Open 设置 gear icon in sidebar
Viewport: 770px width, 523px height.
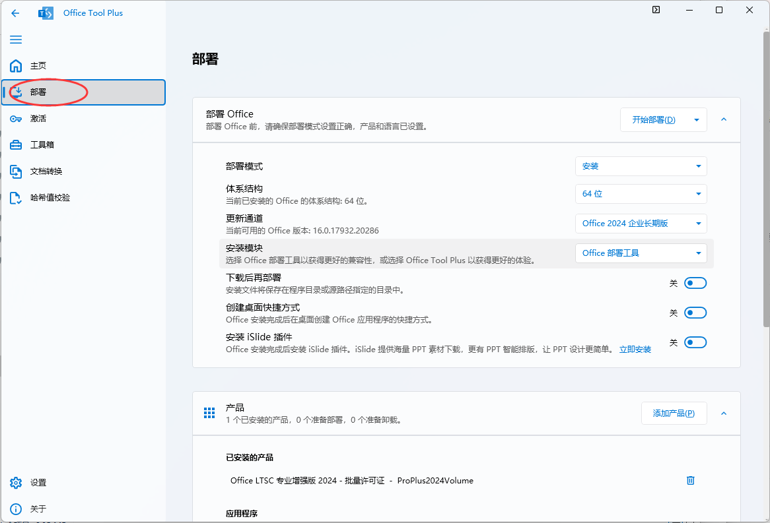16,483
